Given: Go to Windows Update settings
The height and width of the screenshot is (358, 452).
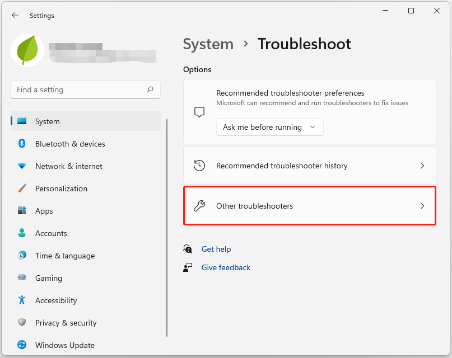Looking at the screenshot, I should pyautogui.click(x=86, y=345).
